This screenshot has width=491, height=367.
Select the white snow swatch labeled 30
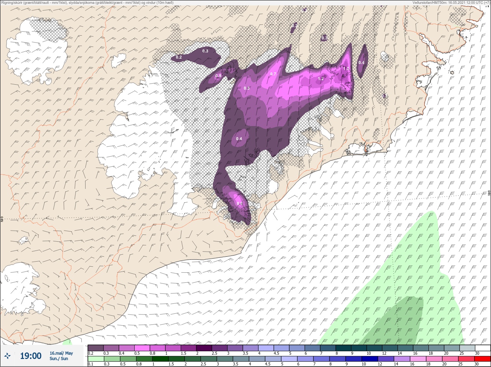[x=483, y=347]
